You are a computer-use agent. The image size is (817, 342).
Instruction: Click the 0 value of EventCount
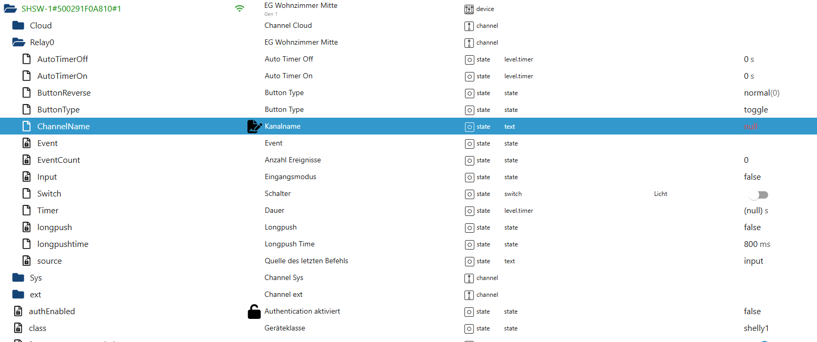[x=747, y=160]
